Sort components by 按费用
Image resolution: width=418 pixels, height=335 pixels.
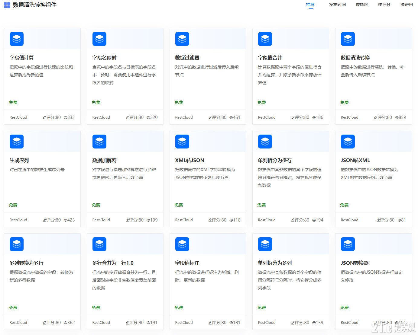tap(407, 5)
